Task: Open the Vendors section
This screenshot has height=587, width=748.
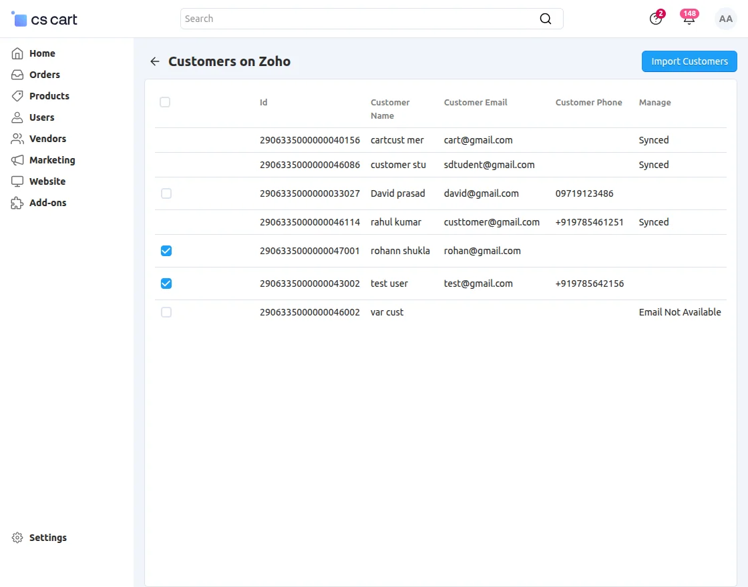Action: [x=47, y=139]
